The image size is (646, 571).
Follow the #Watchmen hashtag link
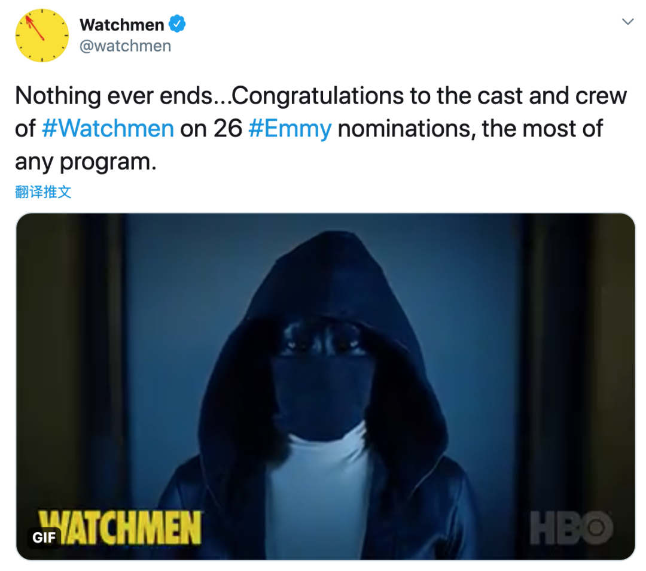coord(108,128)
